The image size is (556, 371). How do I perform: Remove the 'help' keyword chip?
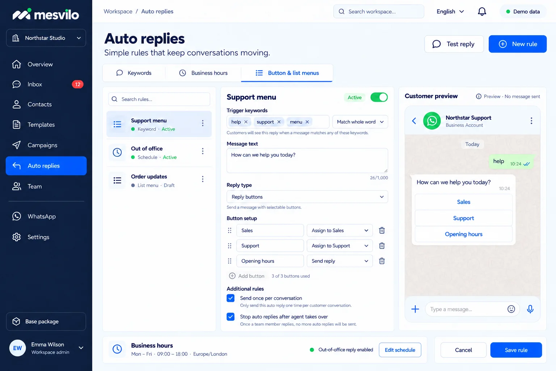(x=246, y=122)
